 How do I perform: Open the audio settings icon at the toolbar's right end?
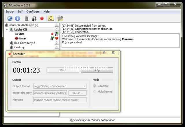60,18
